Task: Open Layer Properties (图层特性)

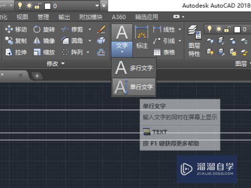Action: (x=194, y=41)
